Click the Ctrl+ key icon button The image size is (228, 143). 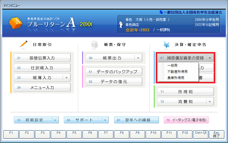[200, 134]
